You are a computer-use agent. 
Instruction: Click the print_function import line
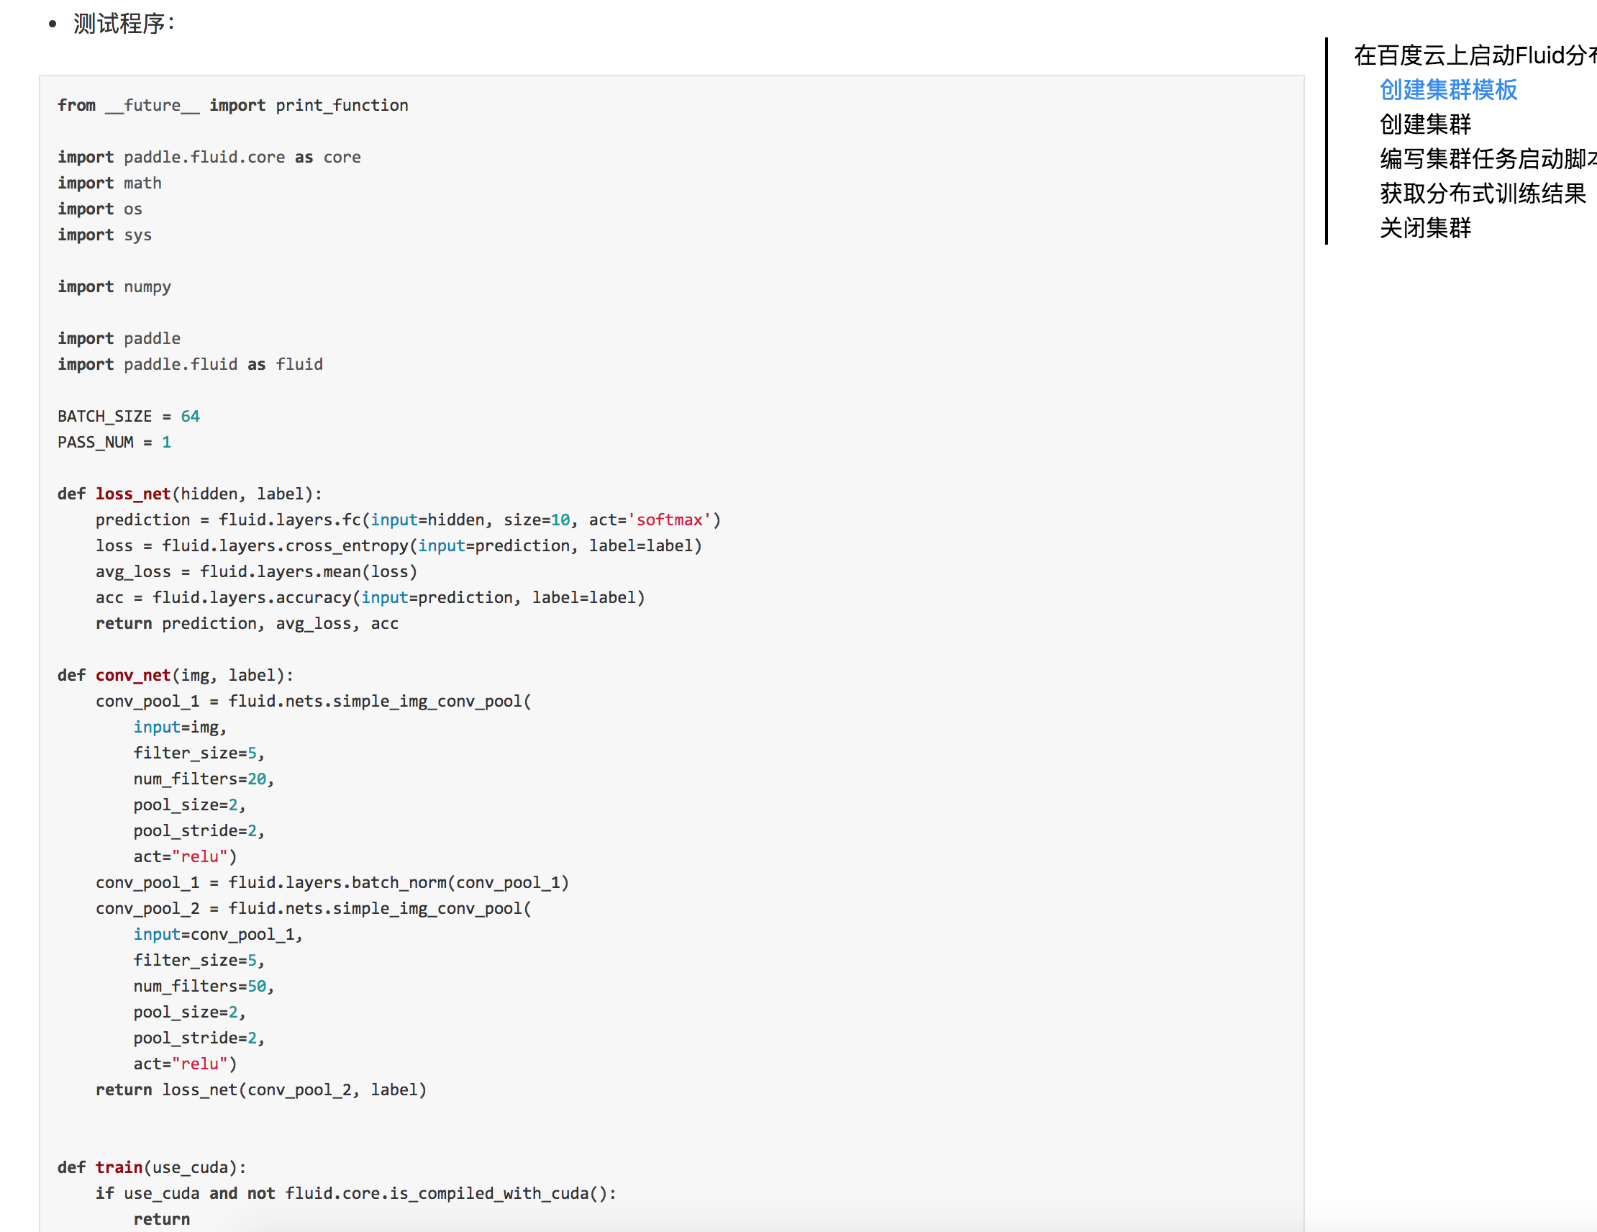(x=232, y=105)
